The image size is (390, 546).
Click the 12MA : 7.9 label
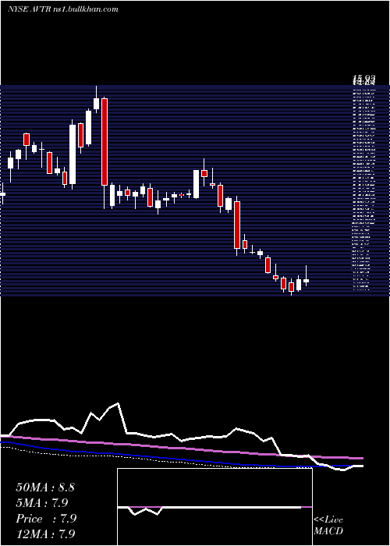click(45, 534)
